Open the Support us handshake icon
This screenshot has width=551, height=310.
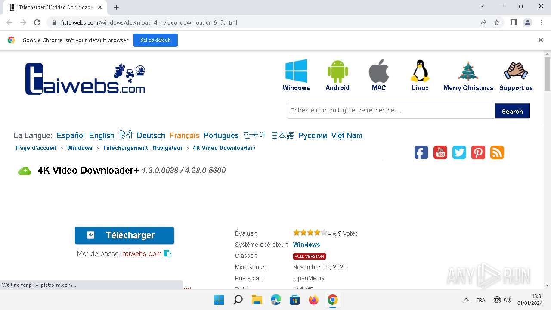(x=516, y=71)
